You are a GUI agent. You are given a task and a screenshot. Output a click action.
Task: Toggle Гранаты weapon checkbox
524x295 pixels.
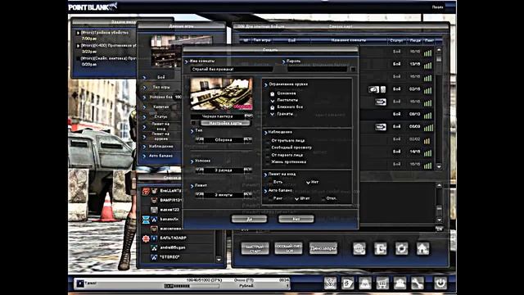coord(273,114)
